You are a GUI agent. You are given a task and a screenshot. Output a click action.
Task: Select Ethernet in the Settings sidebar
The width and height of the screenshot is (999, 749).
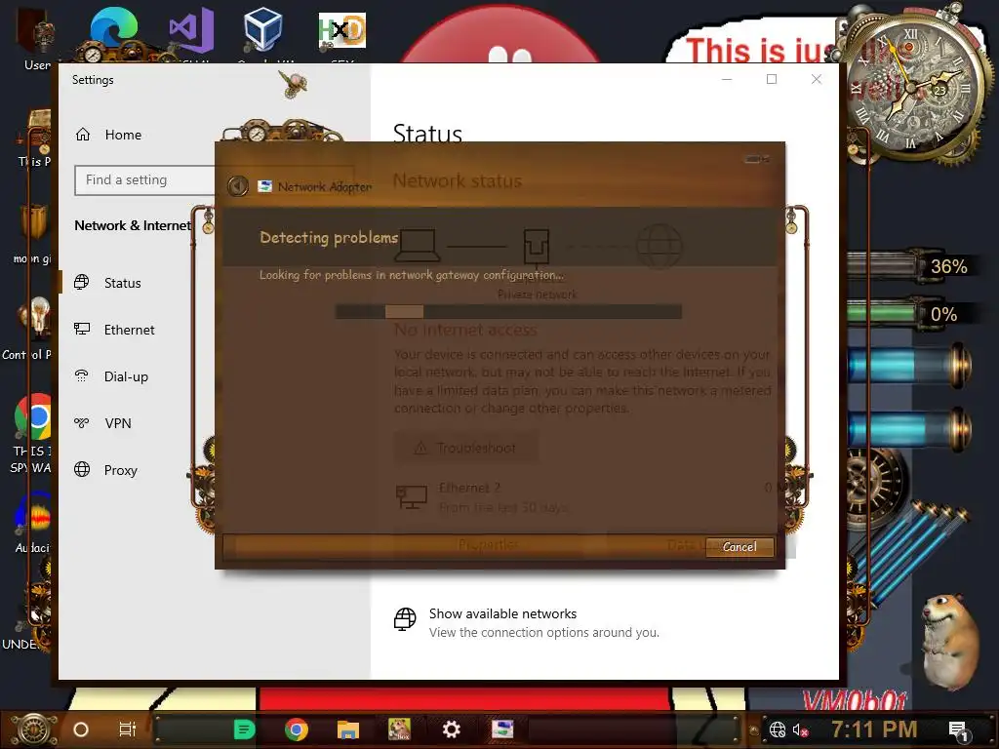pos(129,330)
